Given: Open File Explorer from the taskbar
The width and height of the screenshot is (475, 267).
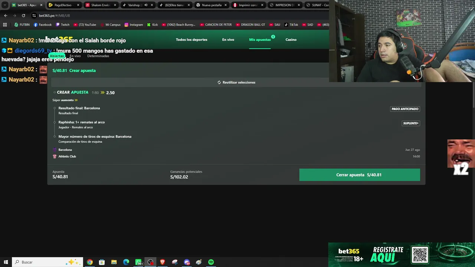Looking at the screenshot, I should [114, 262].
